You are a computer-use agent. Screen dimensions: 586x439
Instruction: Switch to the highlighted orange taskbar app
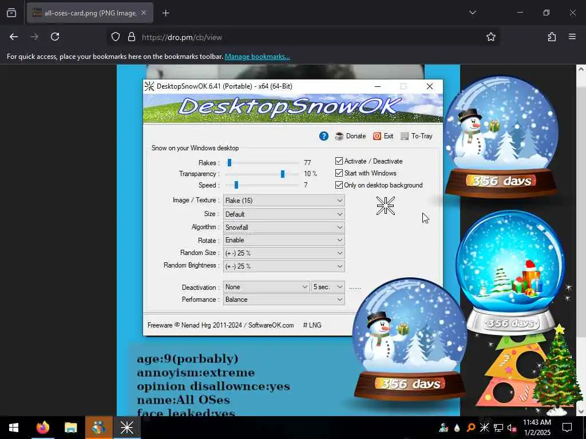pos(98,428)
